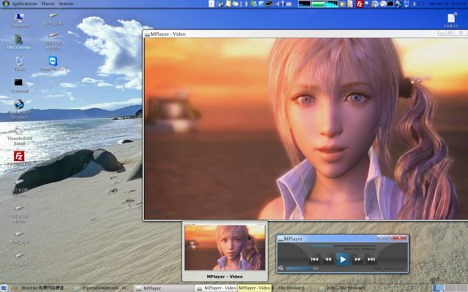Click the first system monitor graph in top panel
This screenshot has height=292, width=468.
[305, 4]
